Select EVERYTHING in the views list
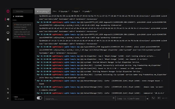The image size is (175, 109). (19, 16)
